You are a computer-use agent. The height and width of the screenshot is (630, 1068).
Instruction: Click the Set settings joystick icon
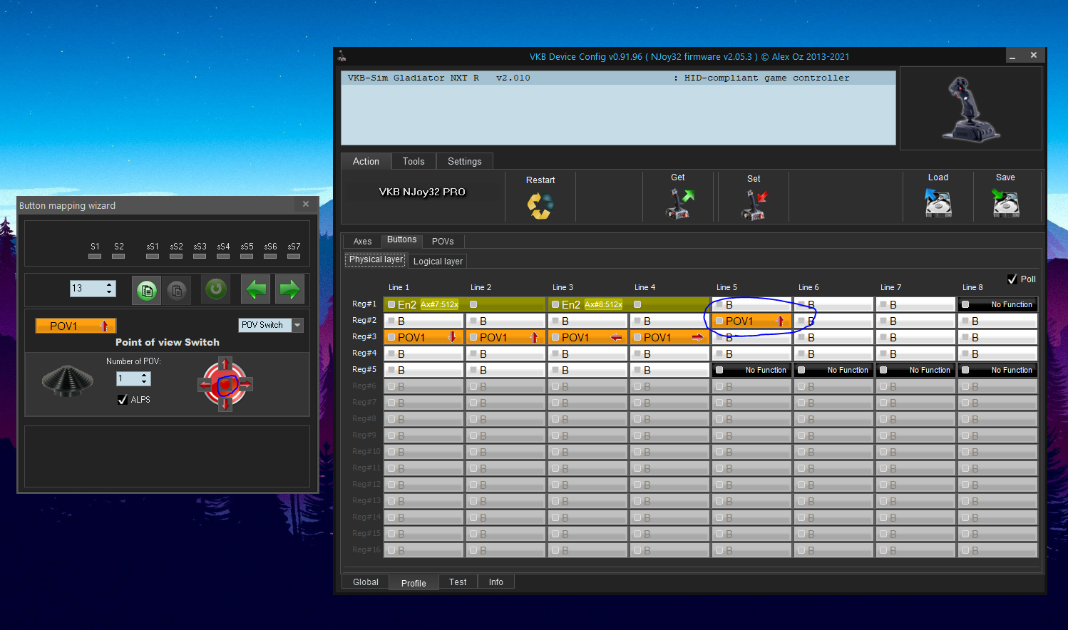click(754, 205)
